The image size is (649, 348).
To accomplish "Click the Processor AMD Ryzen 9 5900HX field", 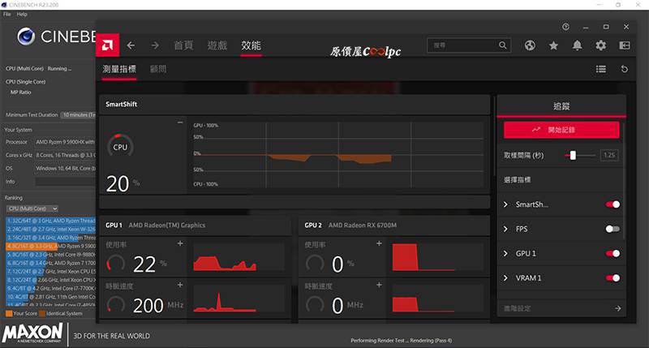I will [66, 142].
